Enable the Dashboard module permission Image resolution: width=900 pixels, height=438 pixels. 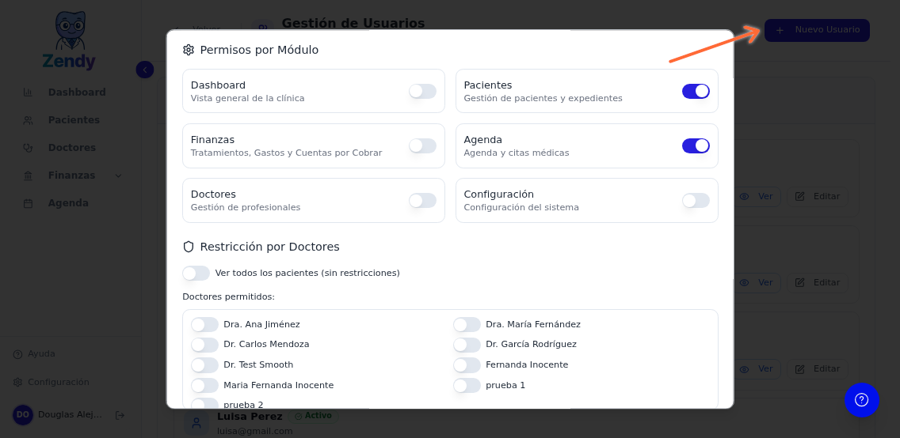point(422,91)
